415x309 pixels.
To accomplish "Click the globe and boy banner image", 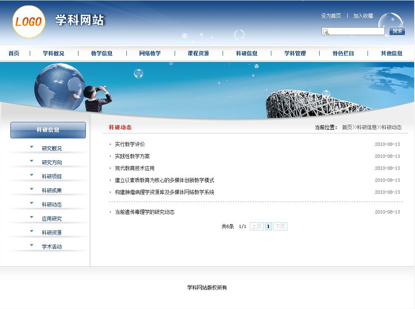I will (x=73, y=88).
